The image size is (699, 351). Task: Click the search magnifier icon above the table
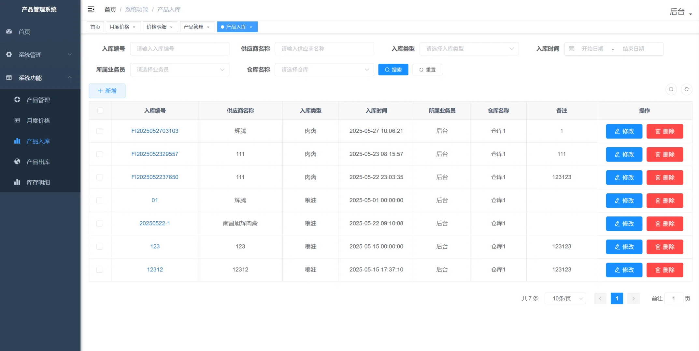[x=671, y=89]
